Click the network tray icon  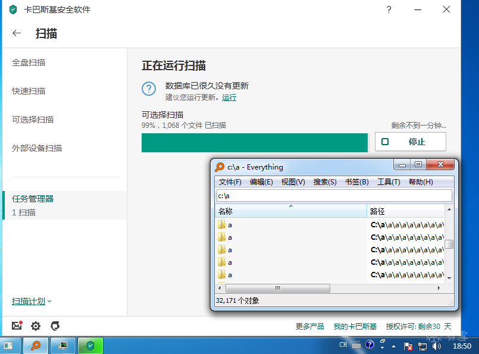[422, 346]
